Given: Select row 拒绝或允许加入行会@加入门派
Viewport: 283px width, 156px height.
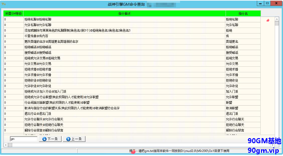Looking at the screenshot, I should click(x=124, y=92).
